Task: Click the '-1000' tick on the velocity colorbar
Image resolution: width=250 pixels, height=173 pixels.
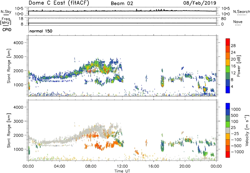Action: click(x=237, y=152)
